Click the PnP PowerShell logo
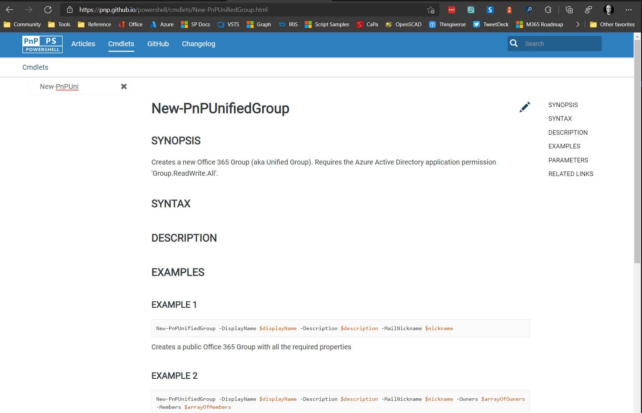The image size is (642, 413). pyautogui.click(x=42, y=44)
